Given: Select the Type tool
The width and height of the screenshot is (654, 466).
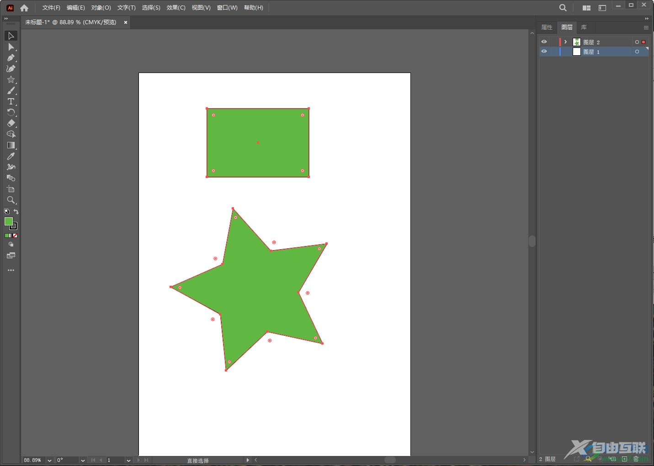Looking at the screenshot, I should 11,101.
